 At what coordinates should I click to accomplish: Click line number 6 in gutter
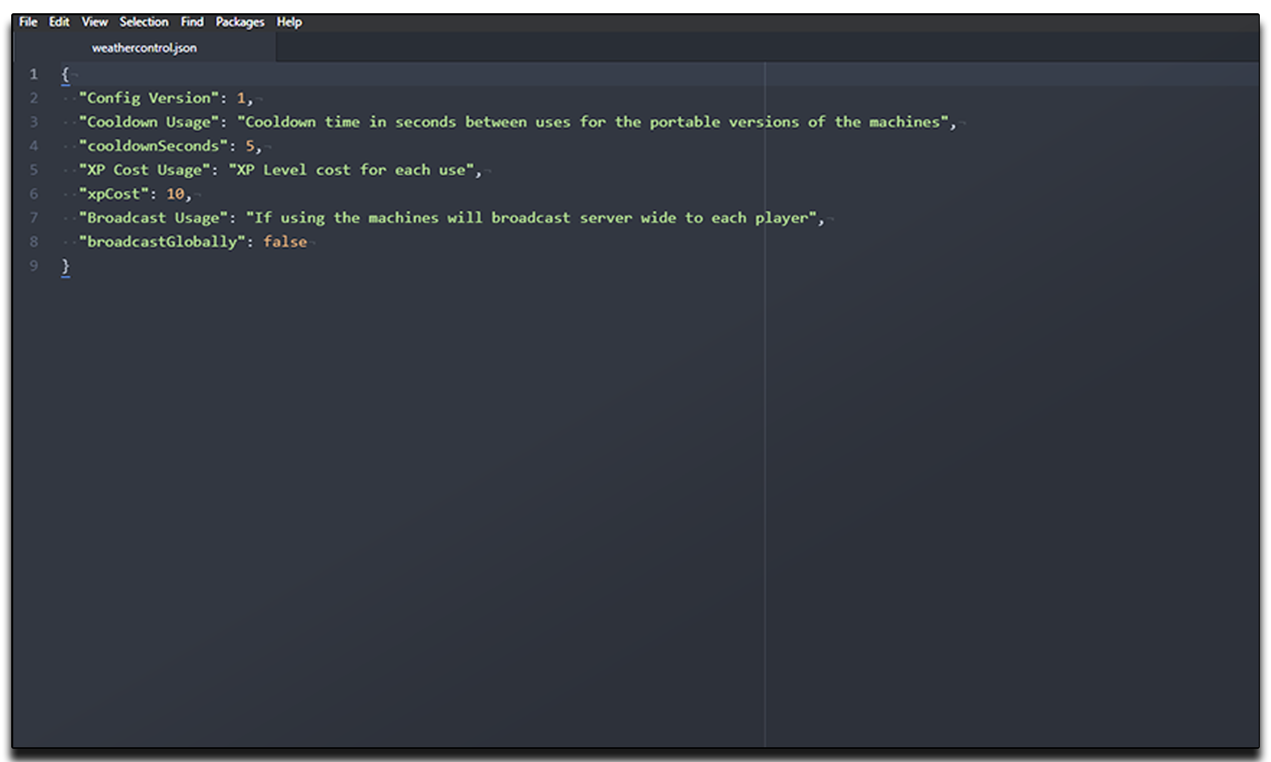coord(34,194)
